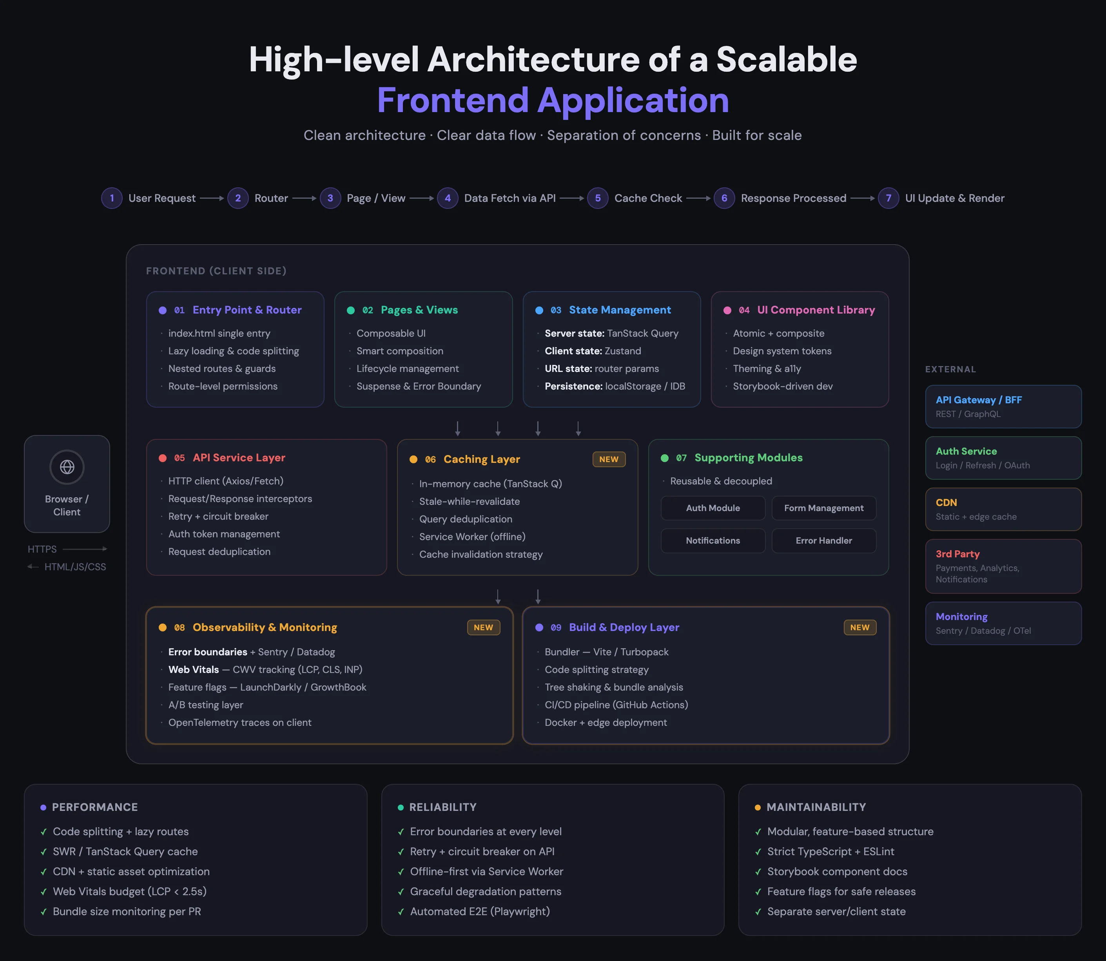
Task: Select the State Management heading
Action: click(620, 310)
